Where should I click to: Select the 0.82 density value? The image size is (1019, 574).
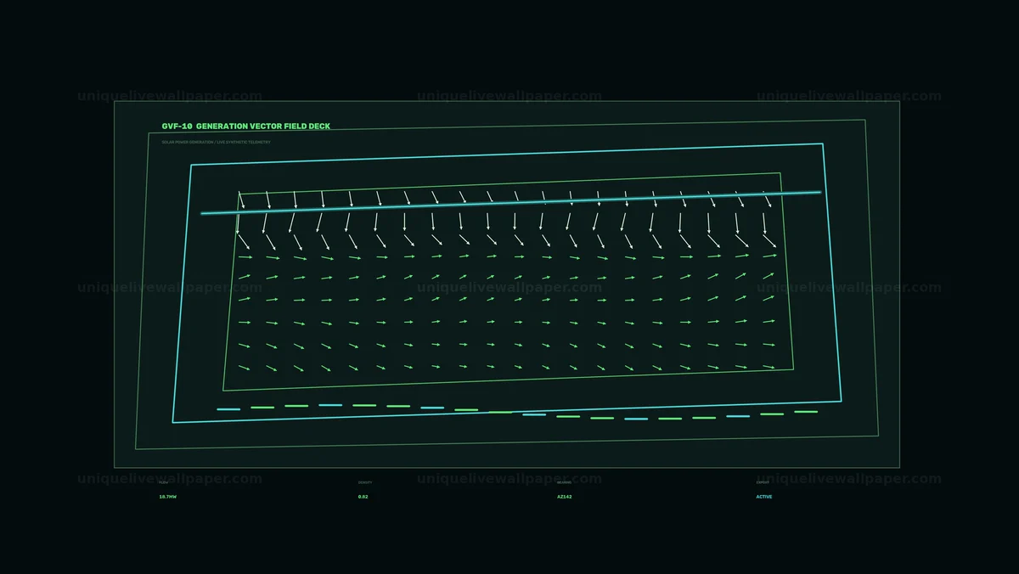(363, 497)
